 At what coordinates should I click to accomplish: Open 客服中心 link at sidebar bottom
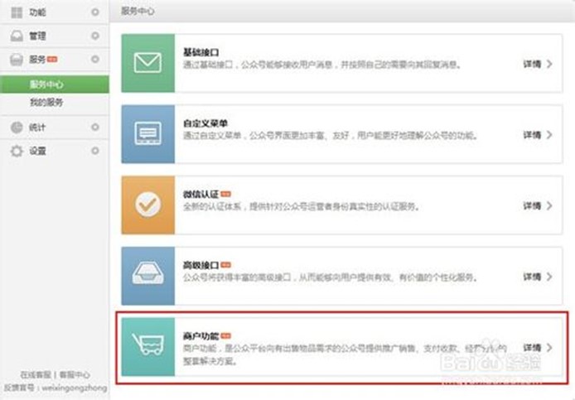(75, 374)
